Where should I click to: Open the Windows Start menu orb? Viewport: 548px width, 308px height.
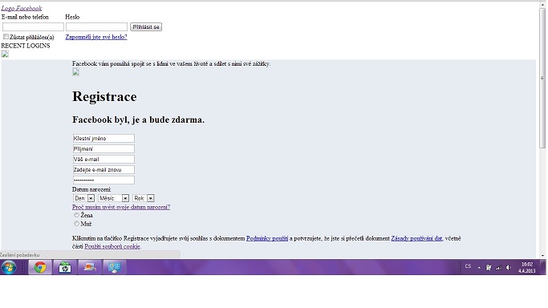tap(8, 267)
